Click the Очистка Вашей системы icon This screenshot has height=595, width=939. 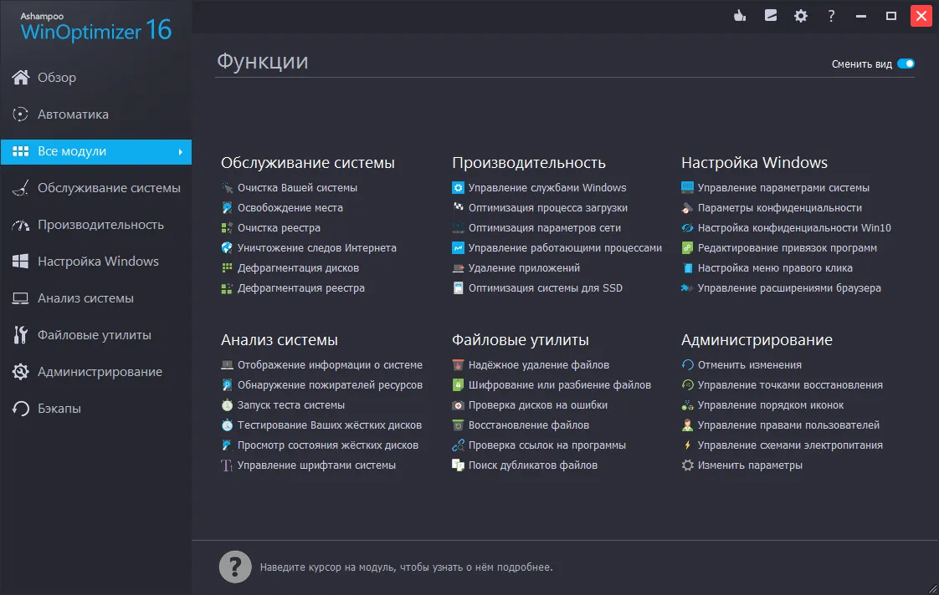[227, 188]
